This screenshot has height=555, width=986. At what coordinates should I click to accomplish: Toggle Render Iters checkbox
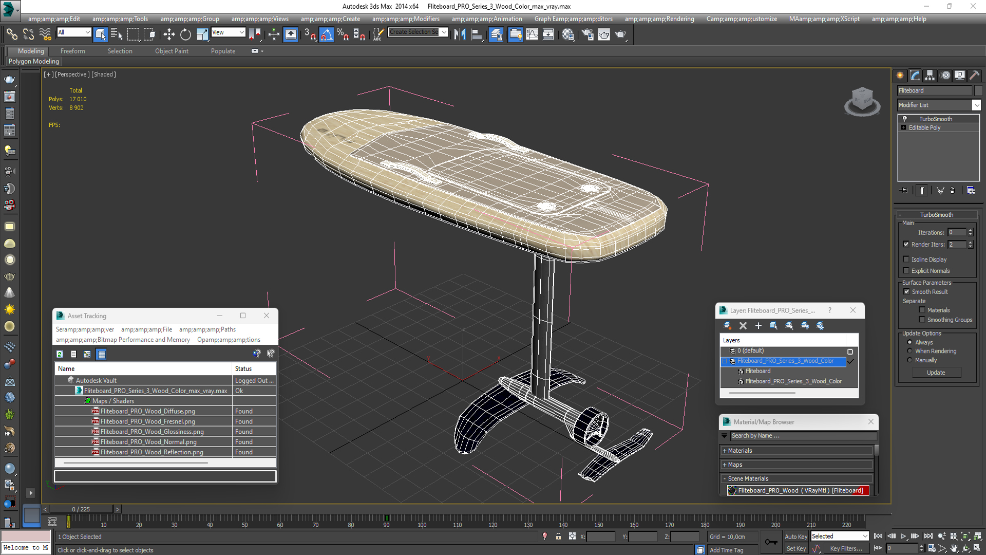point(906,244)
